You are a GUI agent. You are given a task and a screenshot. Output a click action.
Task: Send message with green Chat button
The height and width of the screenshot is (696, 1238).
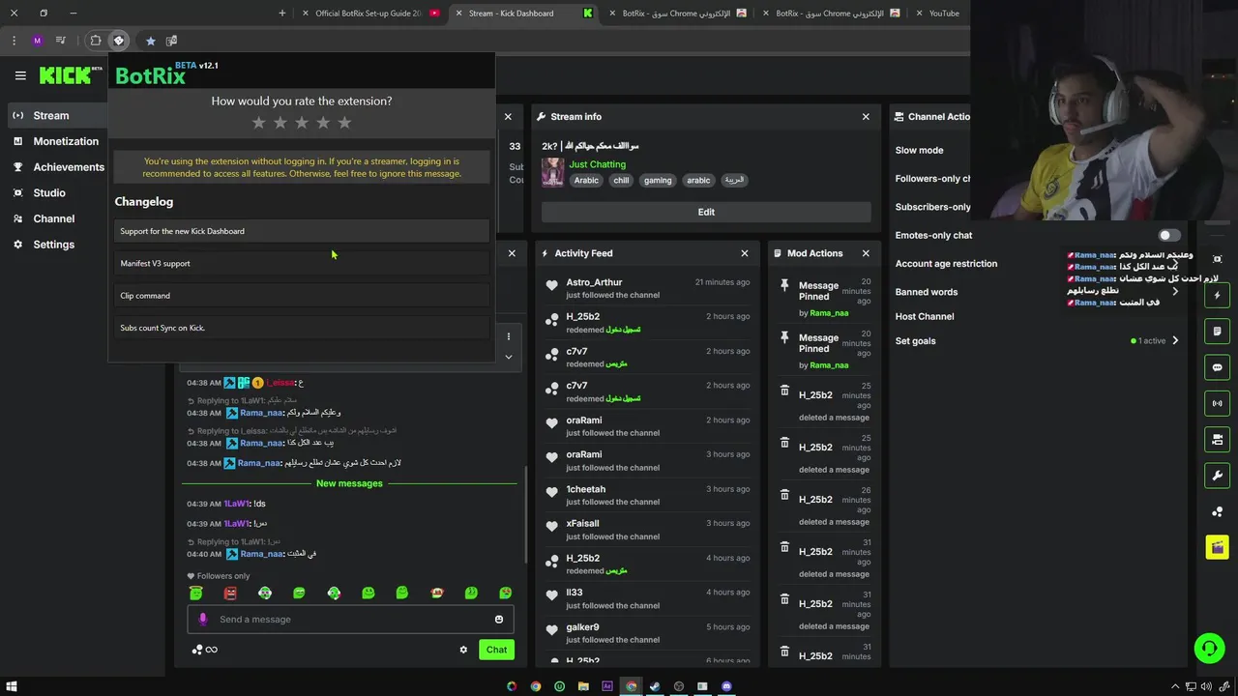(x=496, y=650)
